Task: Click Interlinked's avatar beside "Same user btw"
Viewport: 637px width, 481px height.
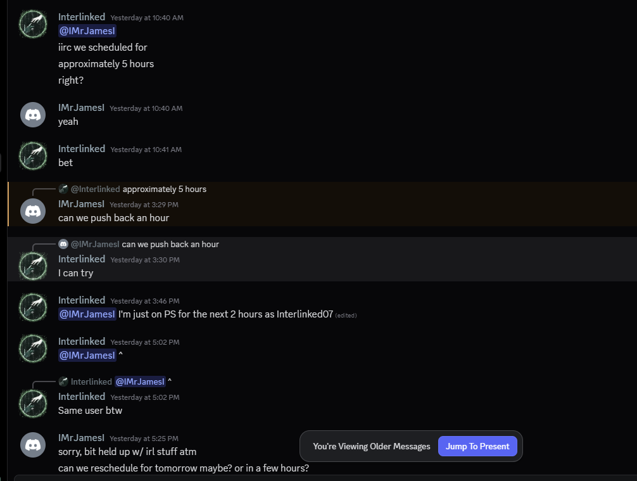Action: pos(33,403)
